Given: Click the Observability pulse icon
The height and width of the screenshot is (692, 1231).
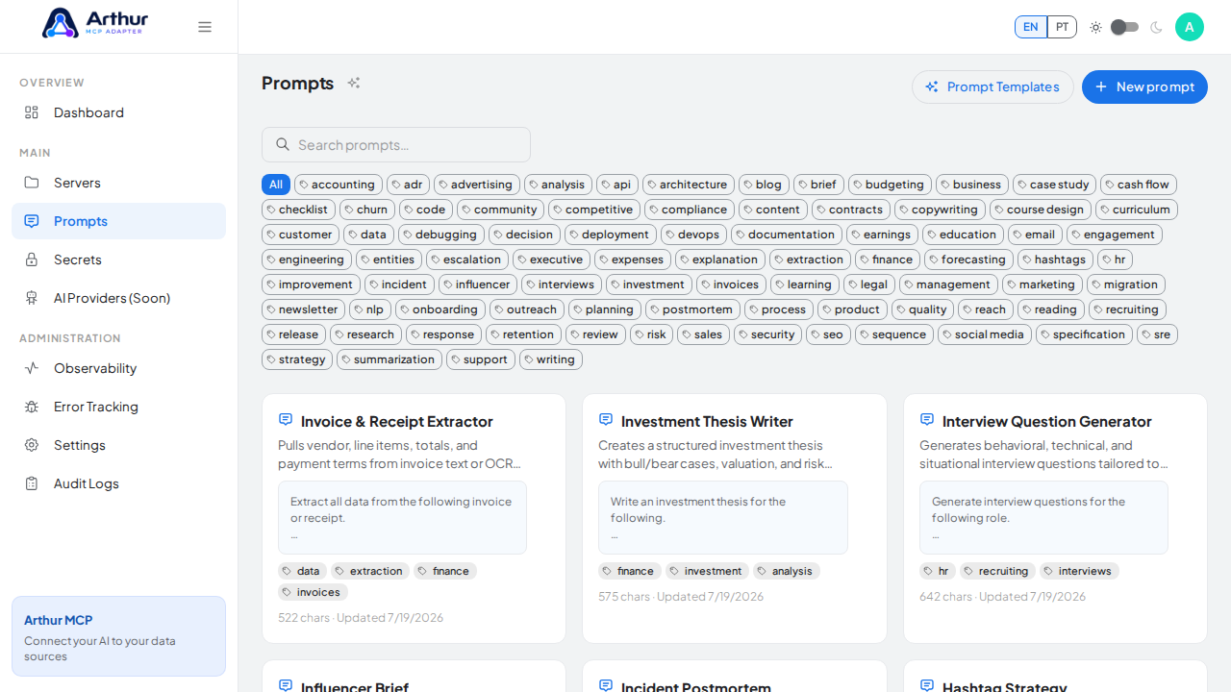Looking at the screenshot, I should coord(32,368).
